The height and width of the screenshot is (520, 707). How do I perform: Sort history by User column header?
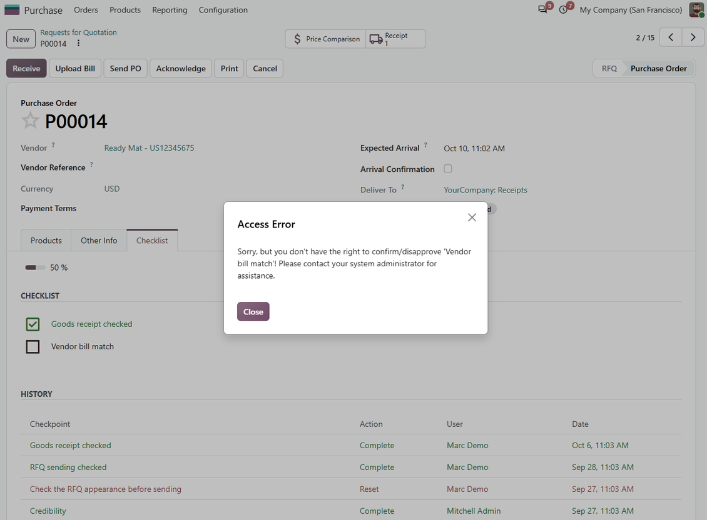pos(454,424)
